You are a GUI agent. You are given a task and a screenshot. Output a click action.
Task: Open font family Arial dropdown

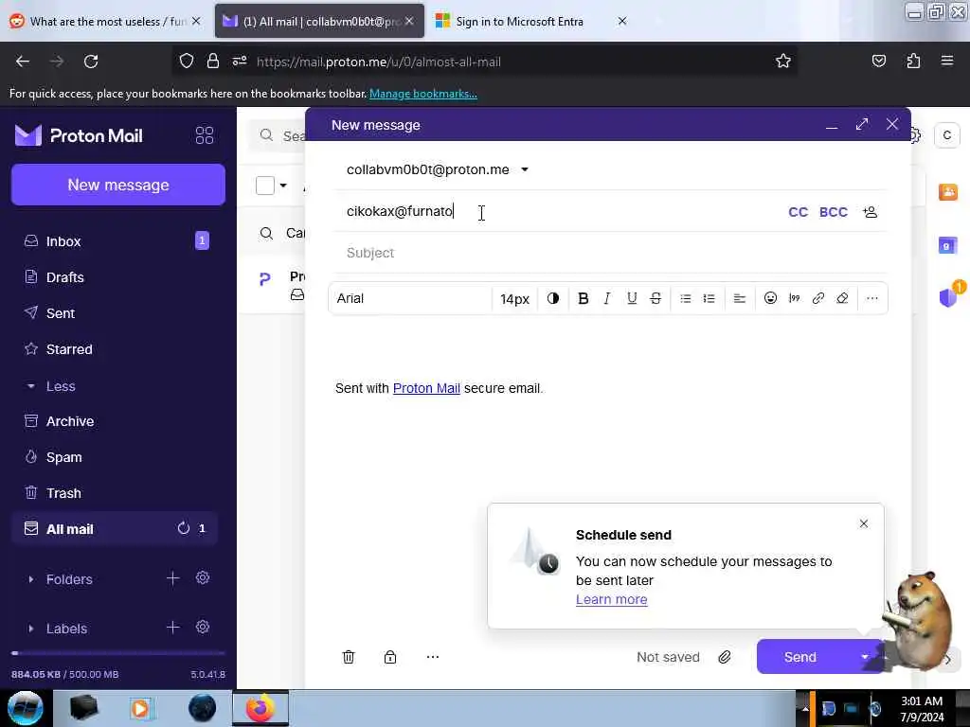click(411, 298)
